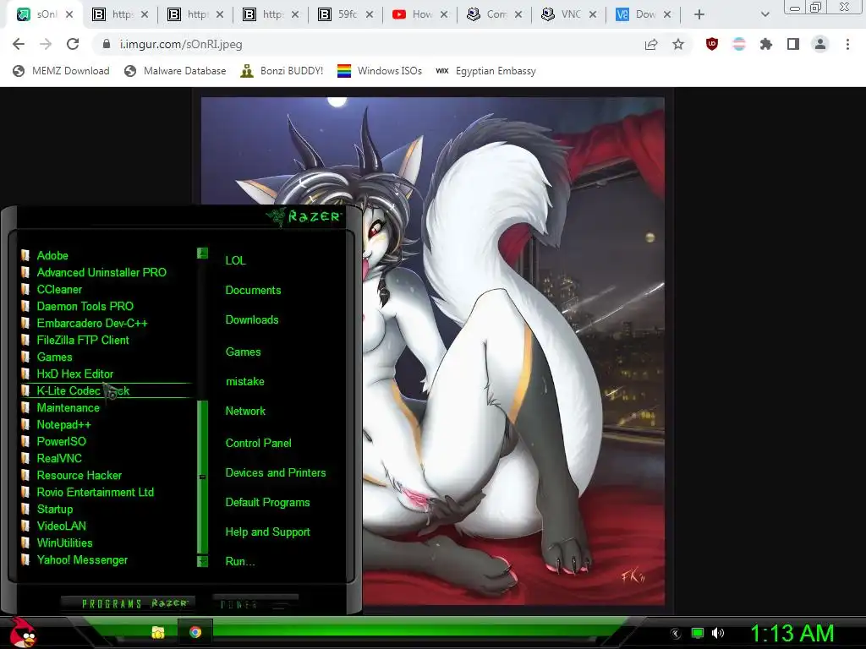Select the sOnRI imgur tab
The image size is (866, 649).
[x=46, y=14]
